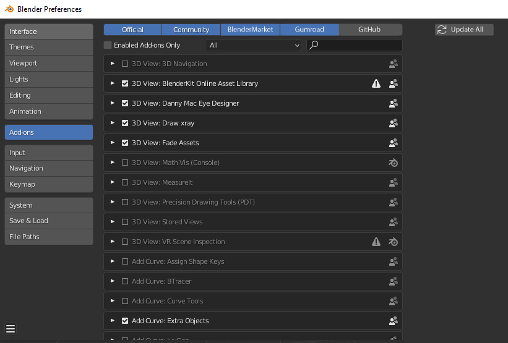Open Save & Load preferences
The image size is (508, 343).
click(x=49, y=221)
